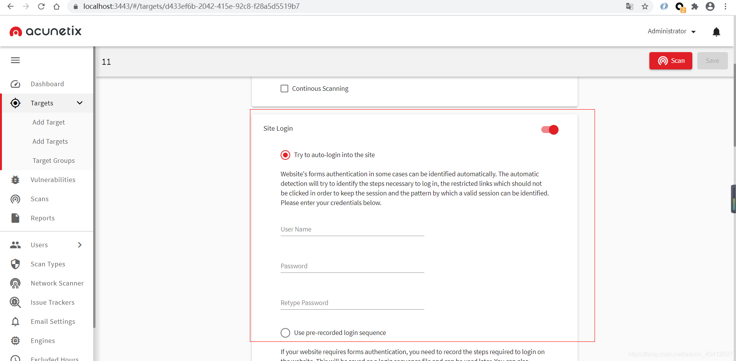Enable the Continous Scanning checkbox

tap(284, 88)
